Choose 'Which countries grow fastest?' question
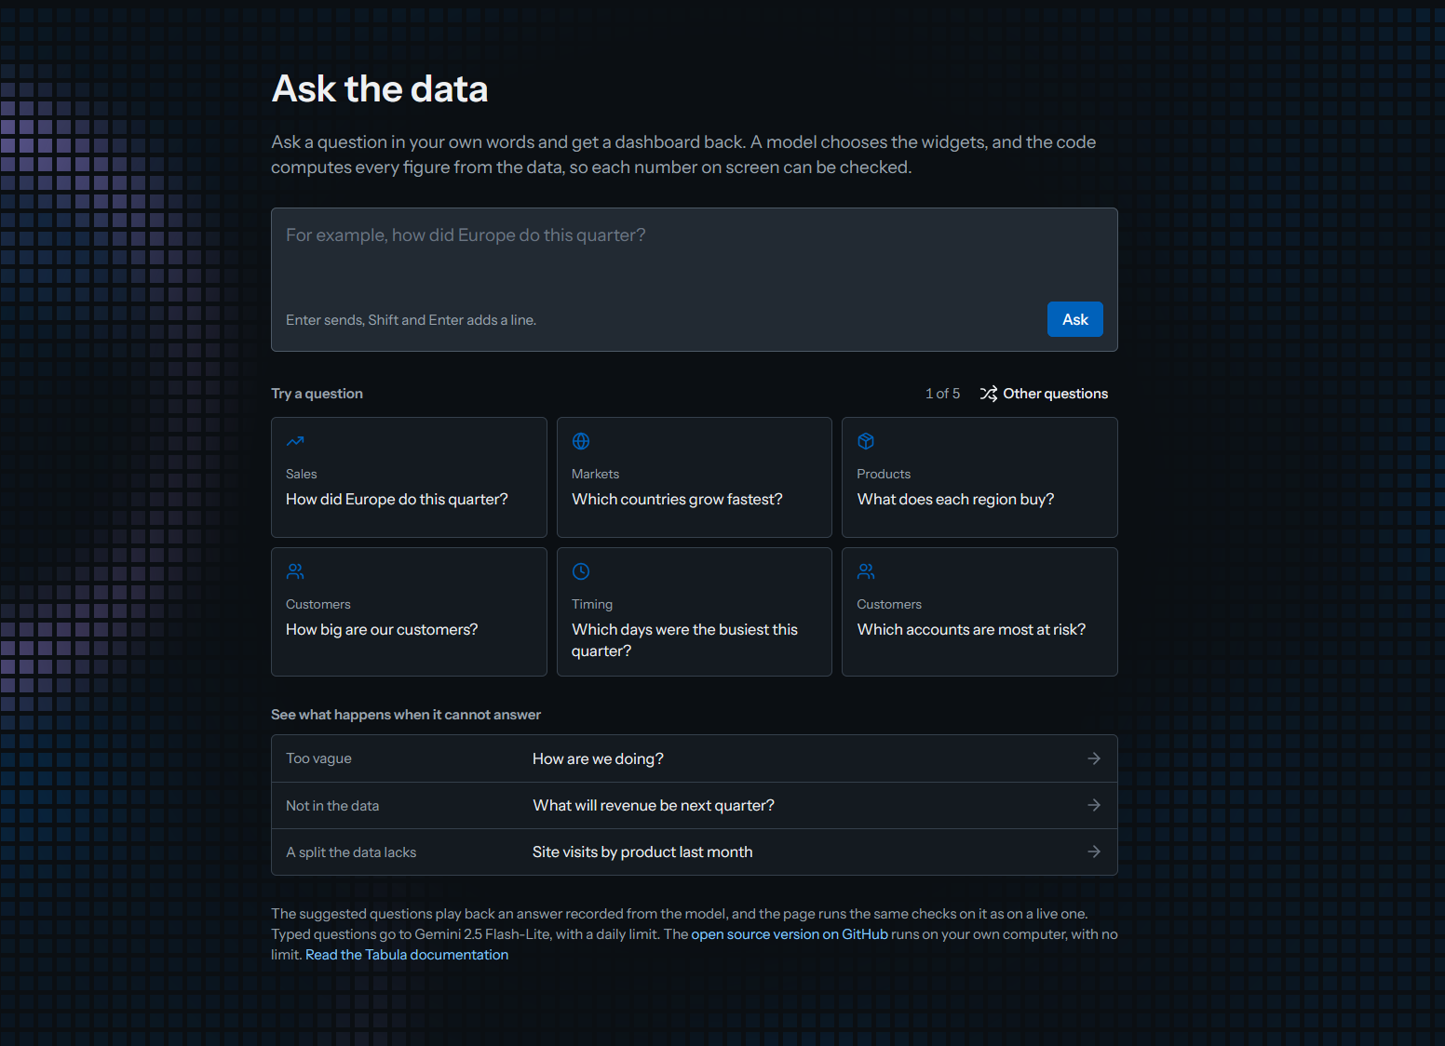1445x1046 pixels. (695, 477)
